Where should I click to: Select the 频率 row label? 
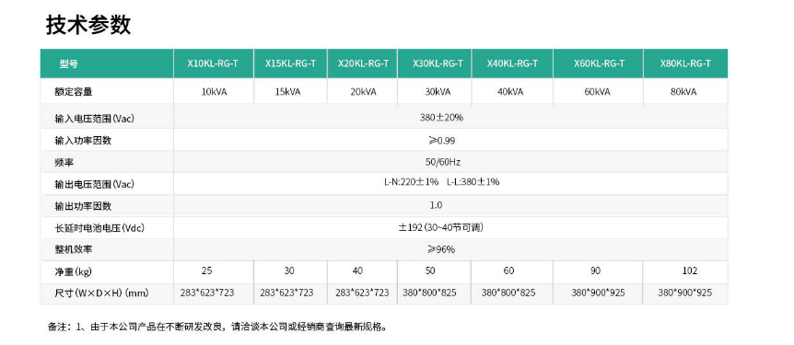coord(64,163)
